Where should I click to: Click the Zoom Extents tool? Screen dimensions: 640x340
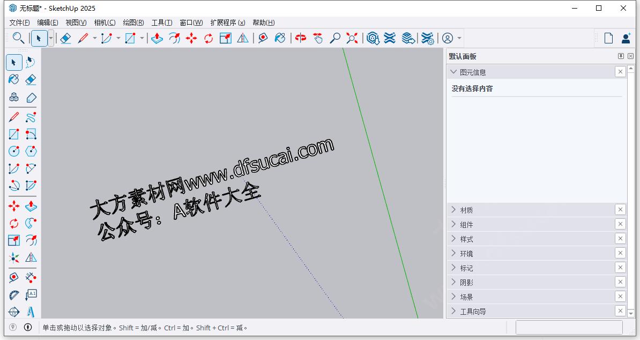[x=352, y=39]
